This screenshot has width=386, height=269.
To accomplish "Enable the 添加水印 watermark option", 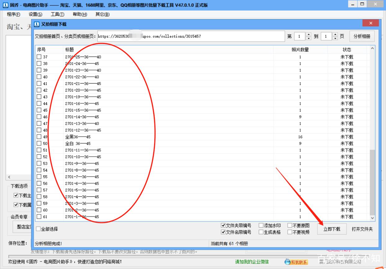I will 261,225.
